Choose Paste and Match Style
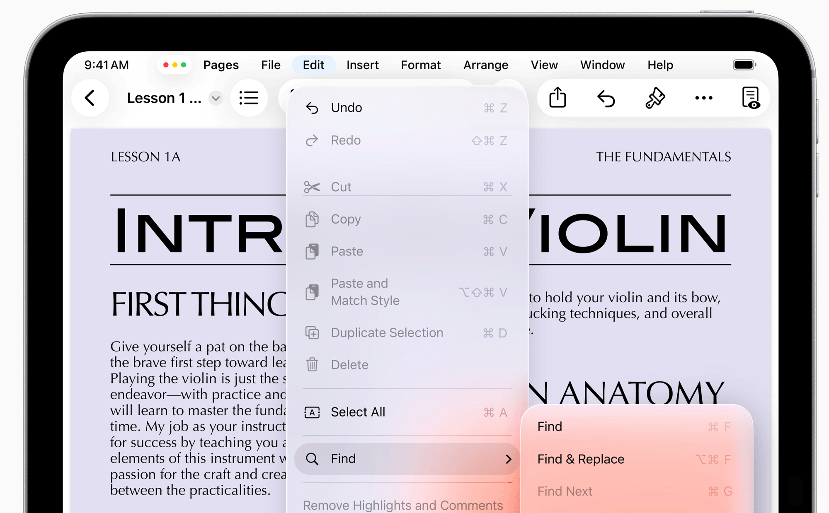 point(407,292)
